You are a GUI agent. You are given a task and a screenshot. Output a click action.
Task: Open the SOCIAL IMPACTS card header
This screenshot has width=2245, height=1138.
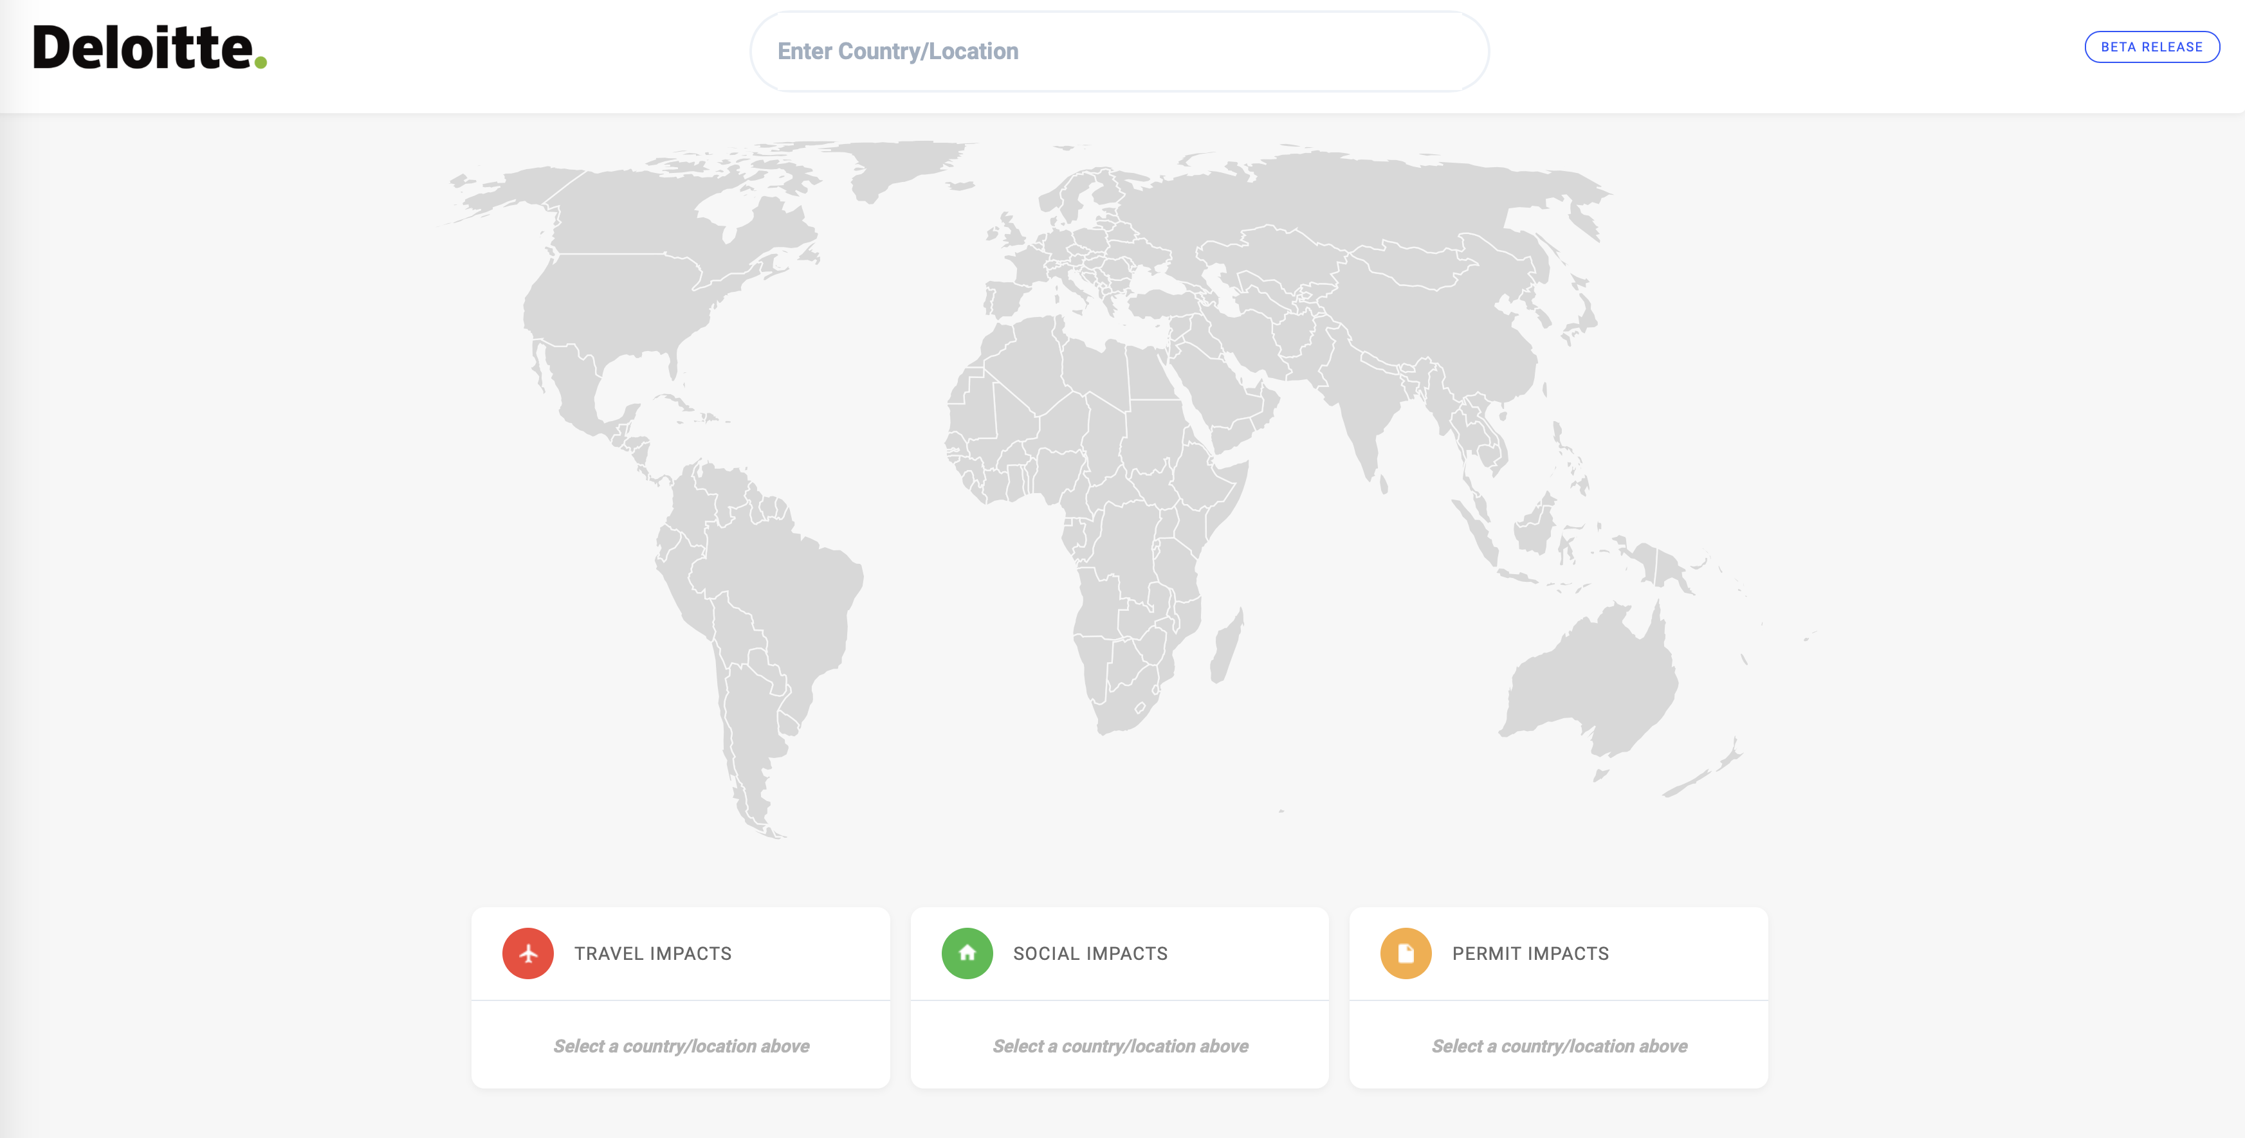pos(1090,953)
